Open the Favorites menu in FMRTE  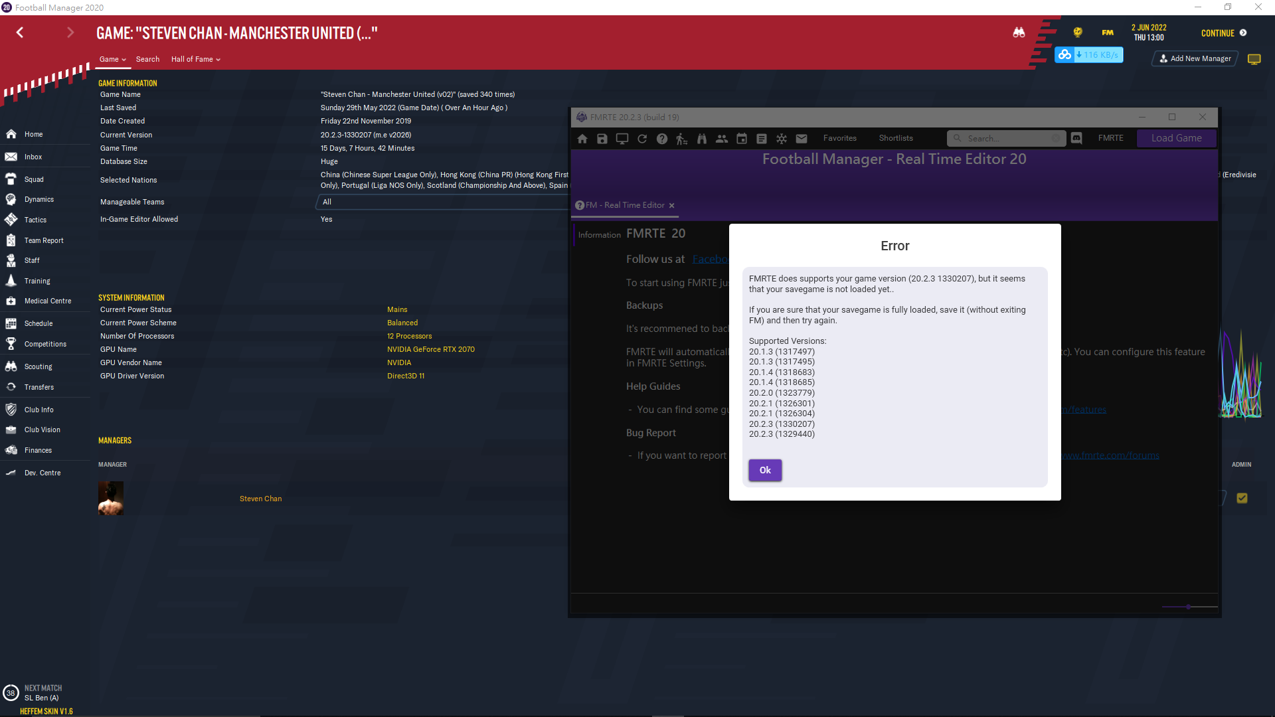click(839, 138)
